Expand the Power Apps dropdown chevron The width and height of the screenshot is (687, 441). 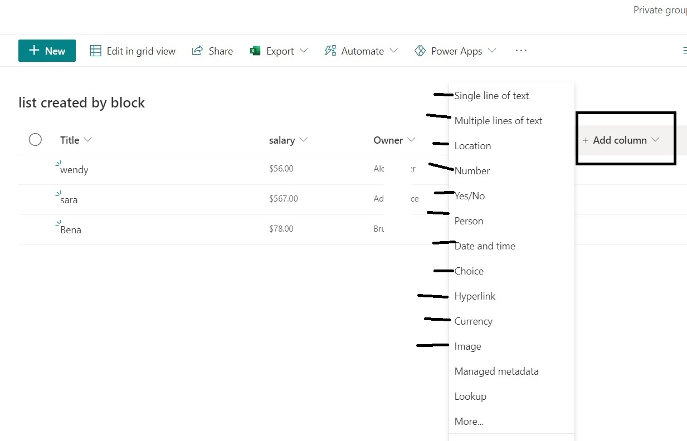click(x=492, y=51)
